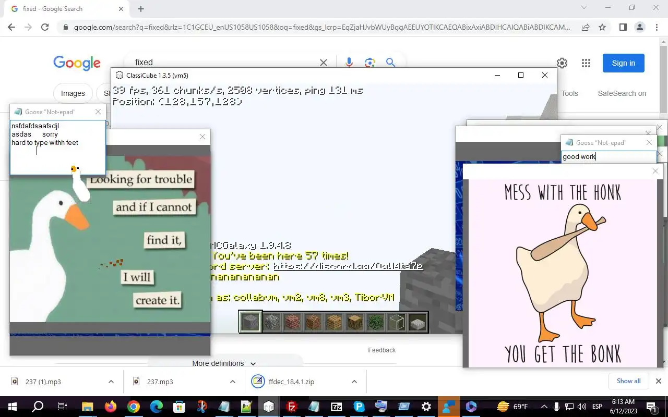Screen dimensions: 668x417
Task: Launch Firefox from the taskbar
Action: click(111, 407)
